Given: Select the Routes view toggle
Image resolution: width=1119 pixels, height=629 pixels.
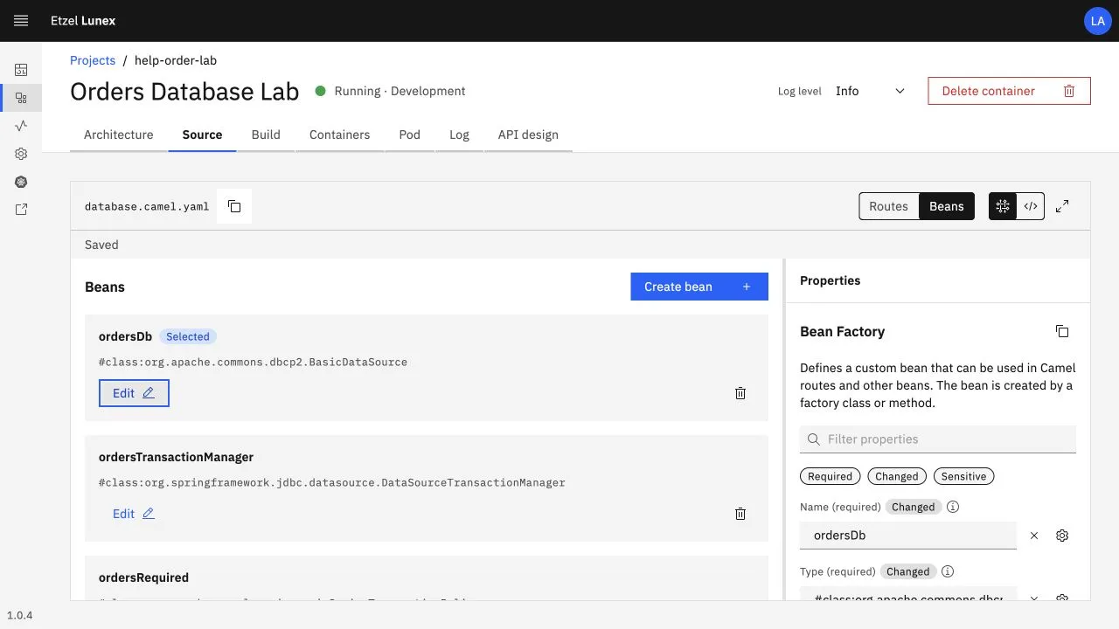Looking at the screenshot, I should pyautogui.click(x=889, y=206).
